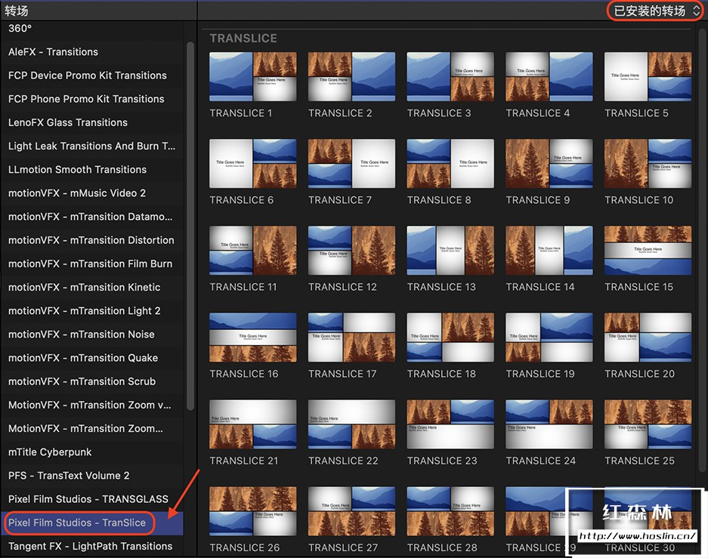Viewport: 708px width, 558px height.
Task: Choose the TRANSLICE 14 thumbnail
Action: 549,251
